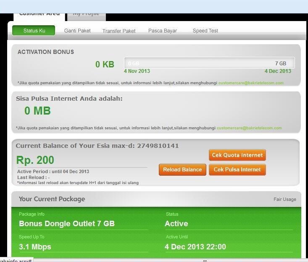
Task: Open the Speed Test tab
Action: tap(205, 31)
